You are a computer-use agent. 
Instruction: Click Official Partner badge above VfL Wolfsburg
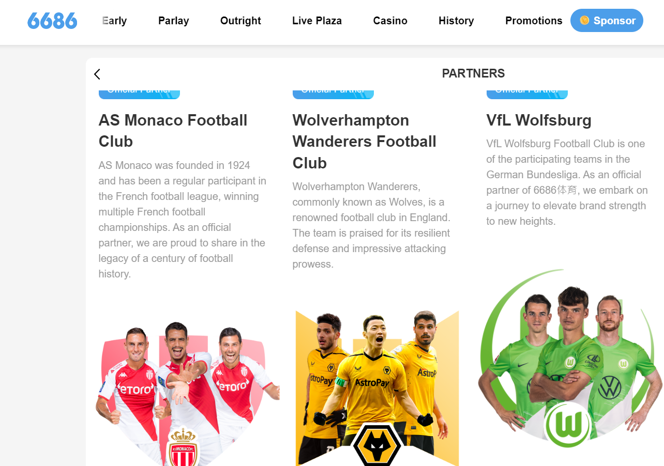click(527, 92)
